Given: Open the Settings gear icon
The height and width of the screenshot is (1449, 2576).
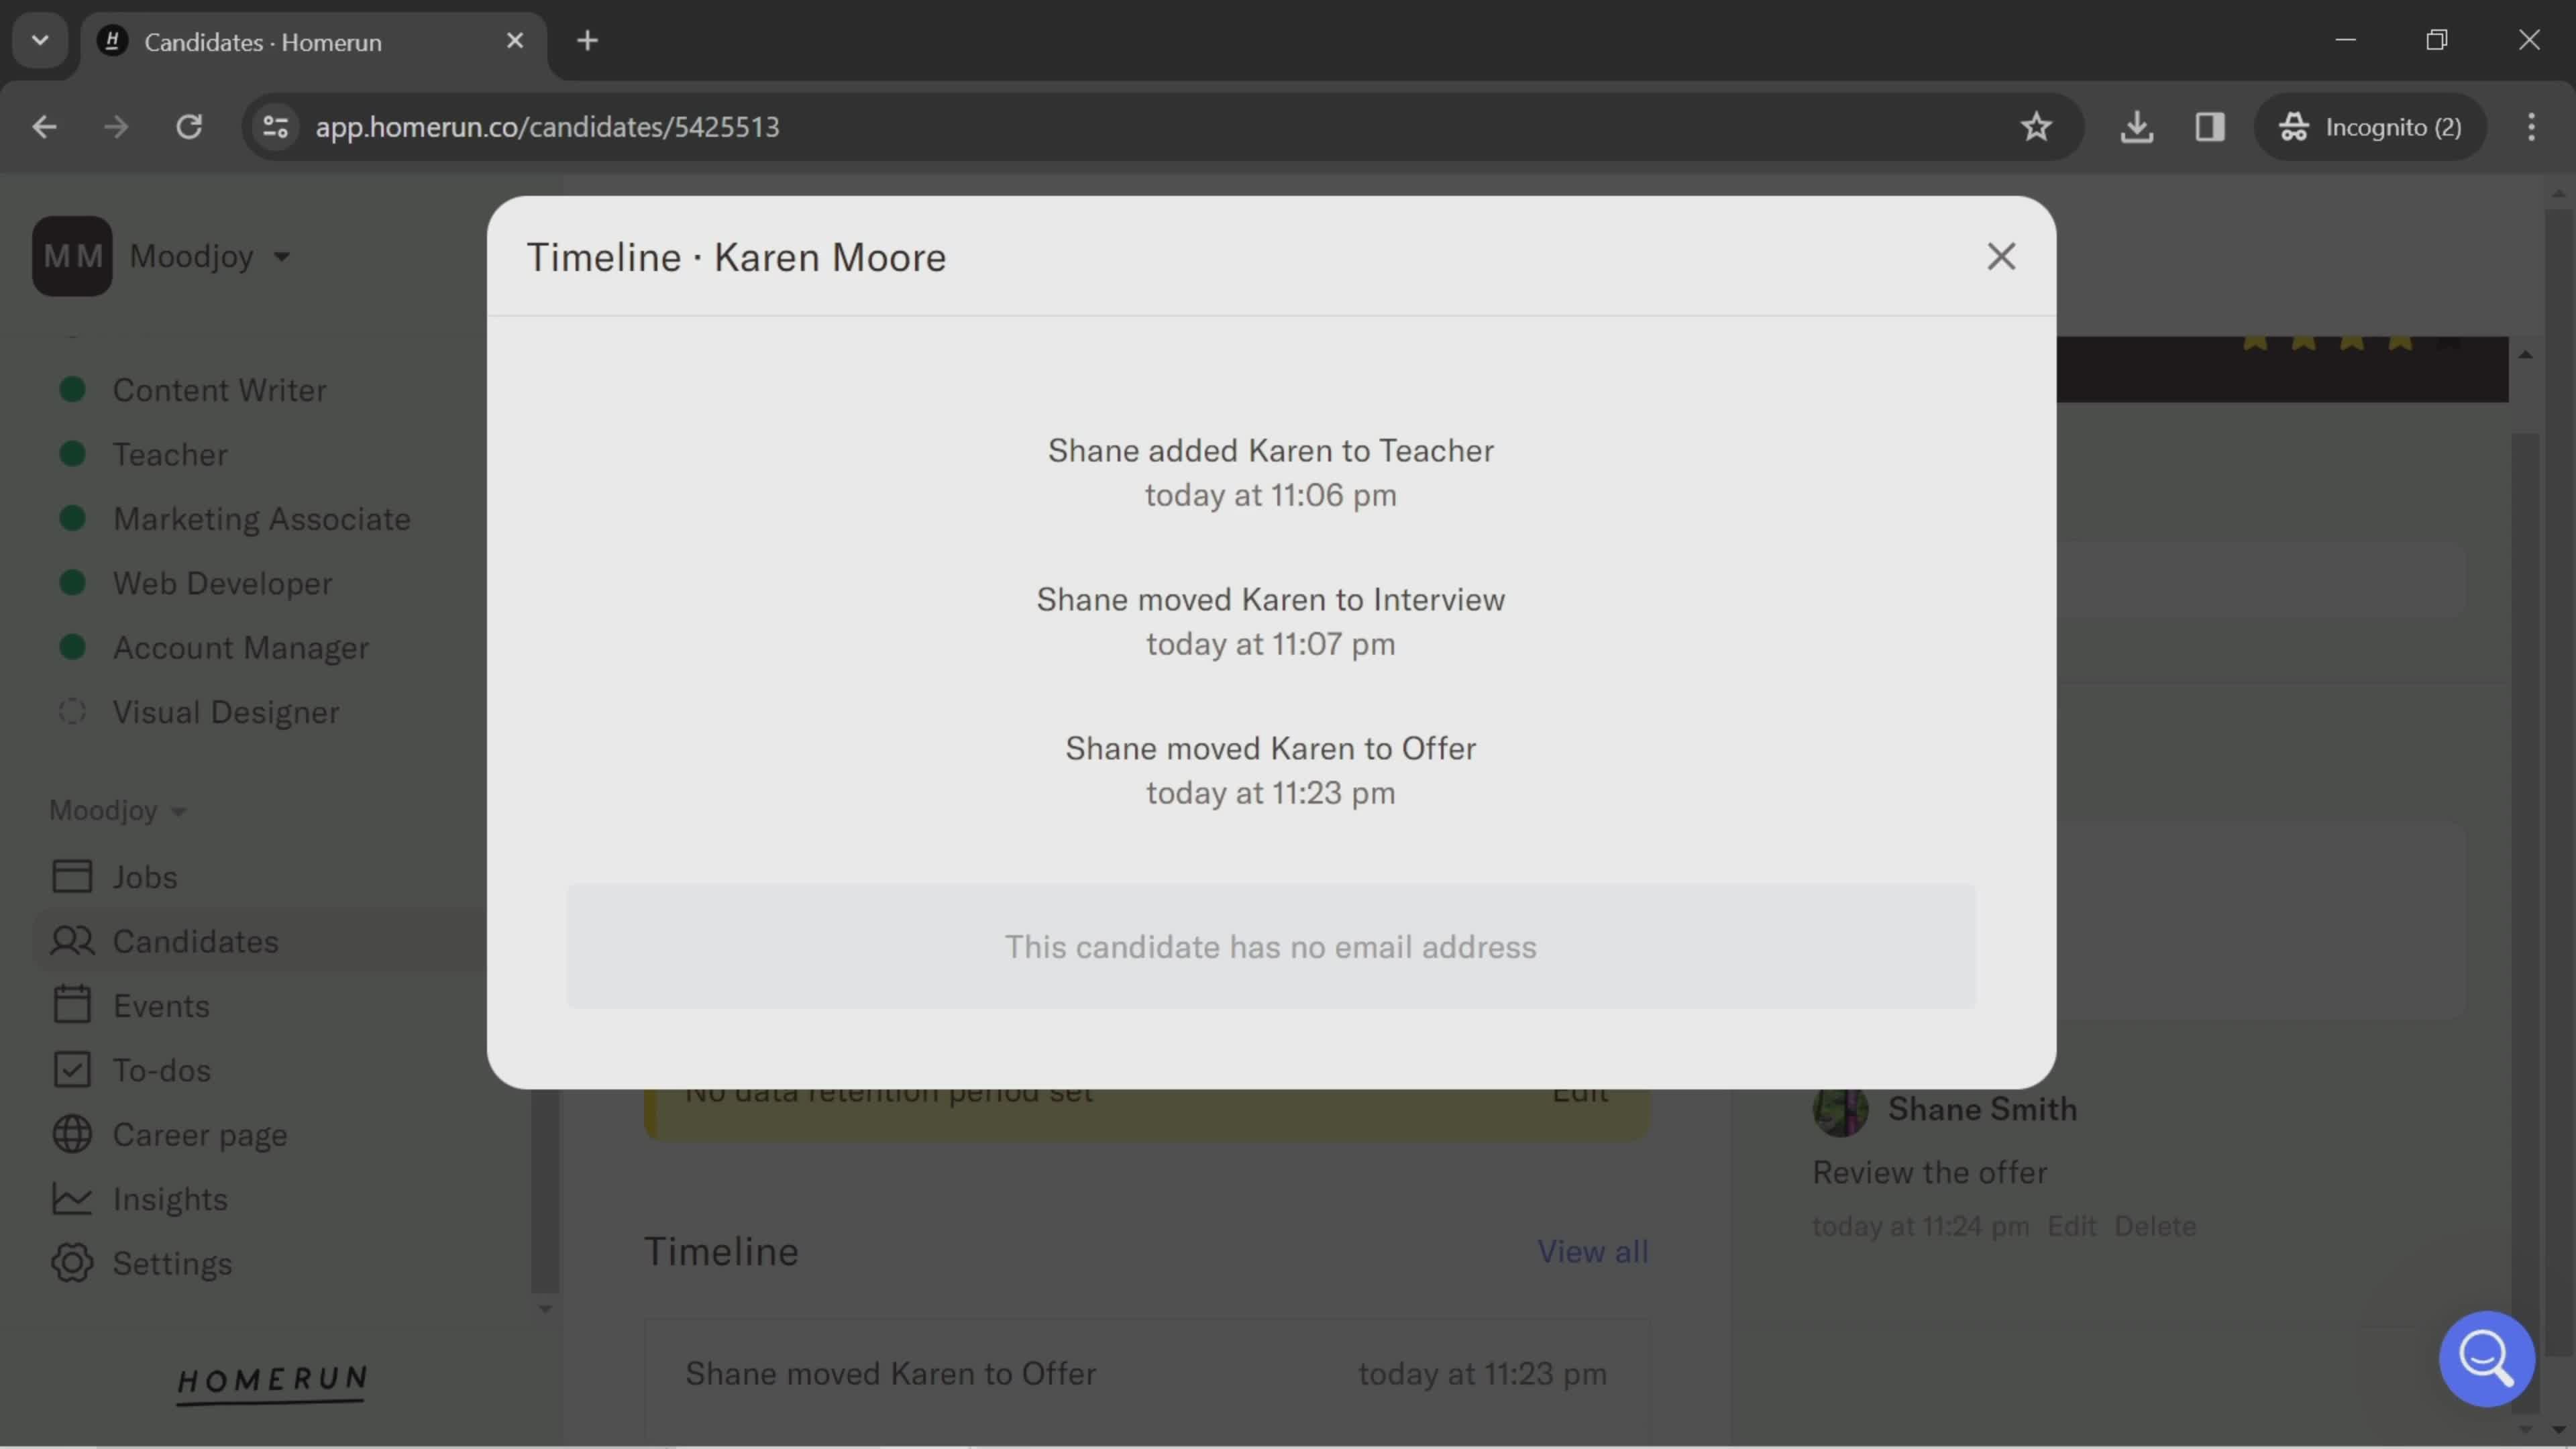Looking at the screenshot, I should pyautogui.click(x=72, y=1263).
